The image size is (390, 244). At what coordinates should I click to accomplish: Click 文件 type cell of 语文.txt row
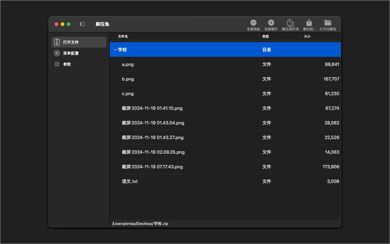267,181
